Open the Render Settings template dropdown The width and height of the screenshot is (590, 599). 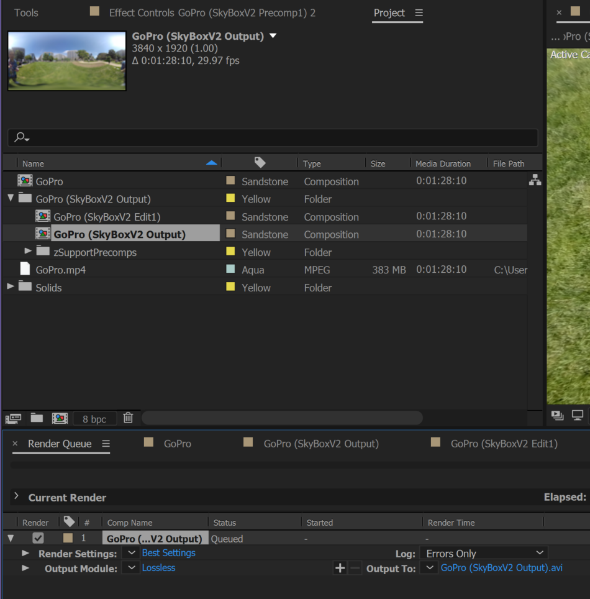click(130, 553)
